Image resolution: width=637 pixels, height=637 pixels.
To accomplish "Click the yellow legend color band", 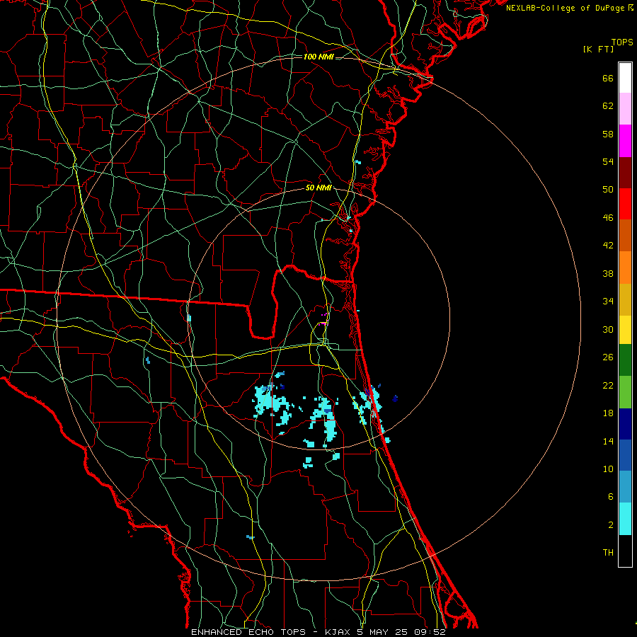I will click(625, 329).
